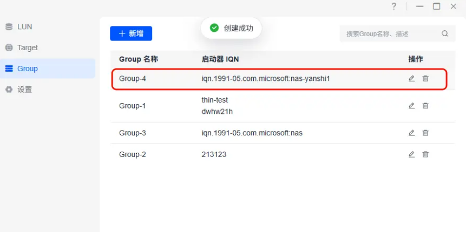Viewport: 466px width, 232px height.
Task: Click the search magnifier icon
Action: [445, 33]
